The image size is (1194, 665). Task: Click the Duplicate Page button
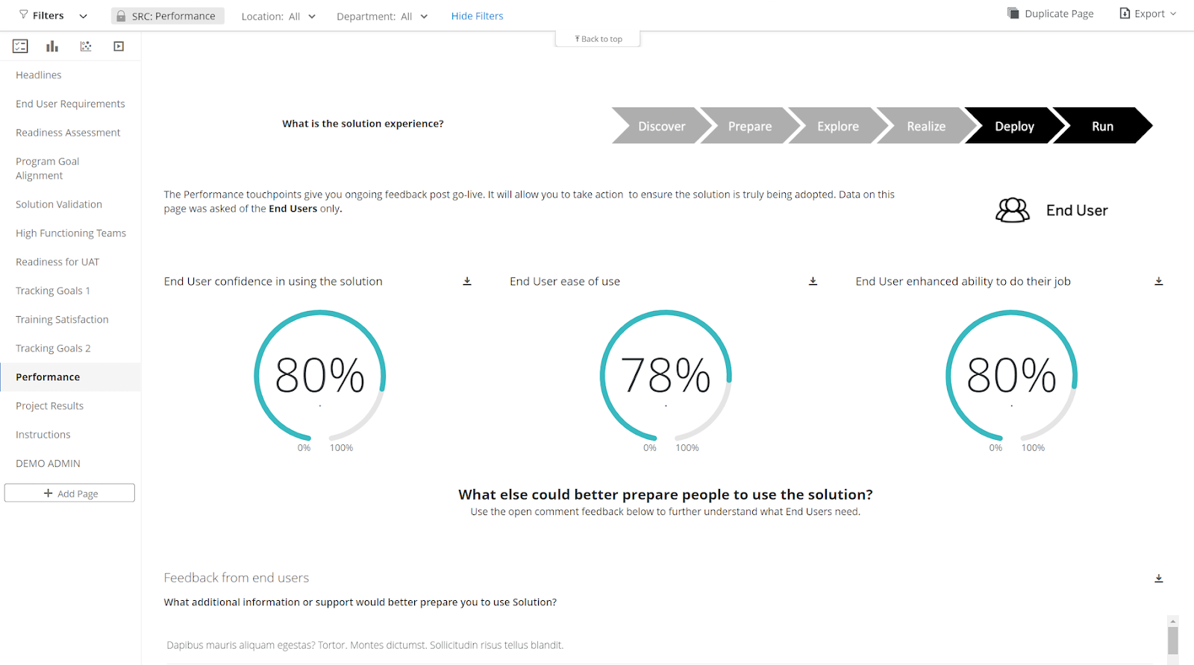pos(1050,13)
